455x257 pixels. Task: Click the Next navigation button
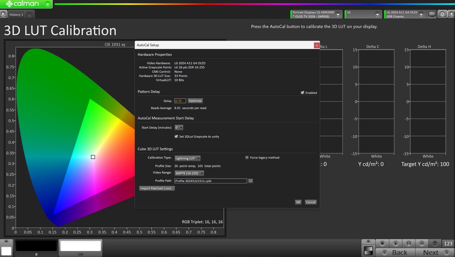(x=435, y=252)
